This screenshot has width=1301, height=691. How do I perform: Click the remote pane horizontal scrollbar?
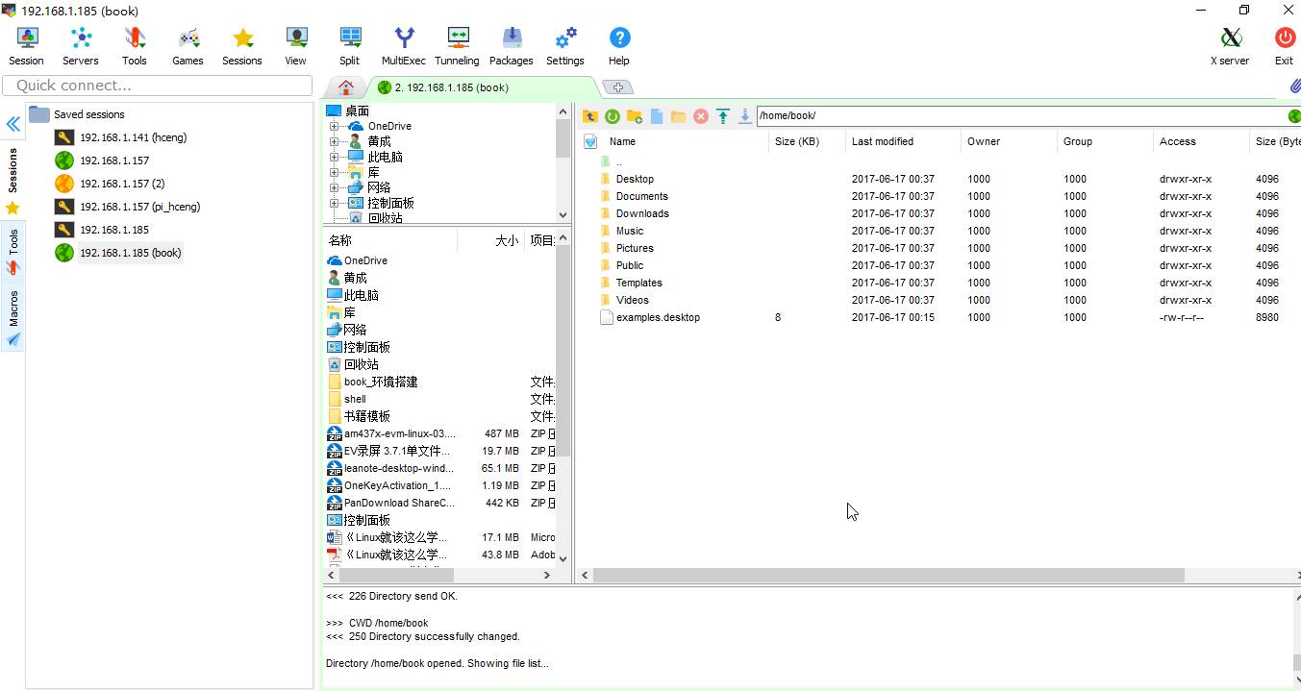(x=889, y=575)
